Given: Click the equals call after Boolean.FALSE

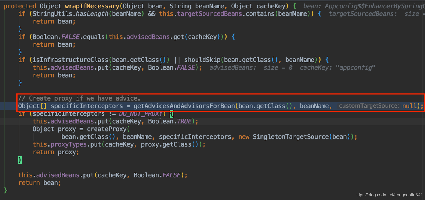Looking at the screenshot, I should click(x=94, y=37).
